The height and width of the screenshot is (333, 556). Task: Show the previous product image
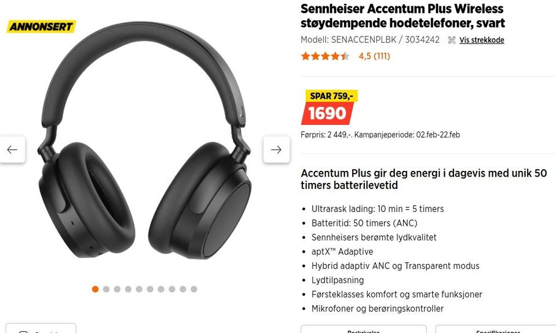[12, 149]
